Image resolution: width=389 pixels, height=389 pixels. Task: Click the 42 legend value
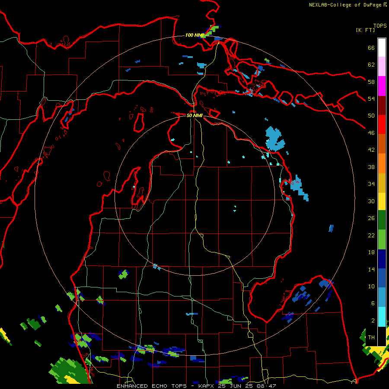point(371,150)
